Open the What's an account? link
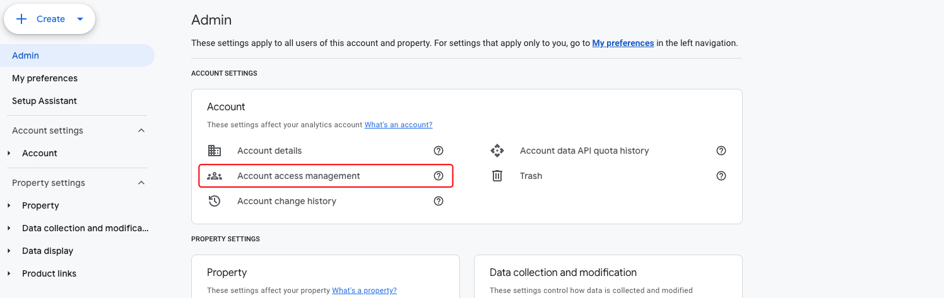This screenshot has height=298, width=944. coord(398,125)
